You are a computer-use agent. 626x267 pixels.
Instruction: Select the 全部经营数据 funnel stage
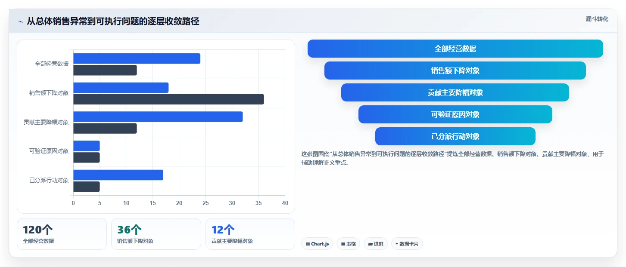pos(455,49)
